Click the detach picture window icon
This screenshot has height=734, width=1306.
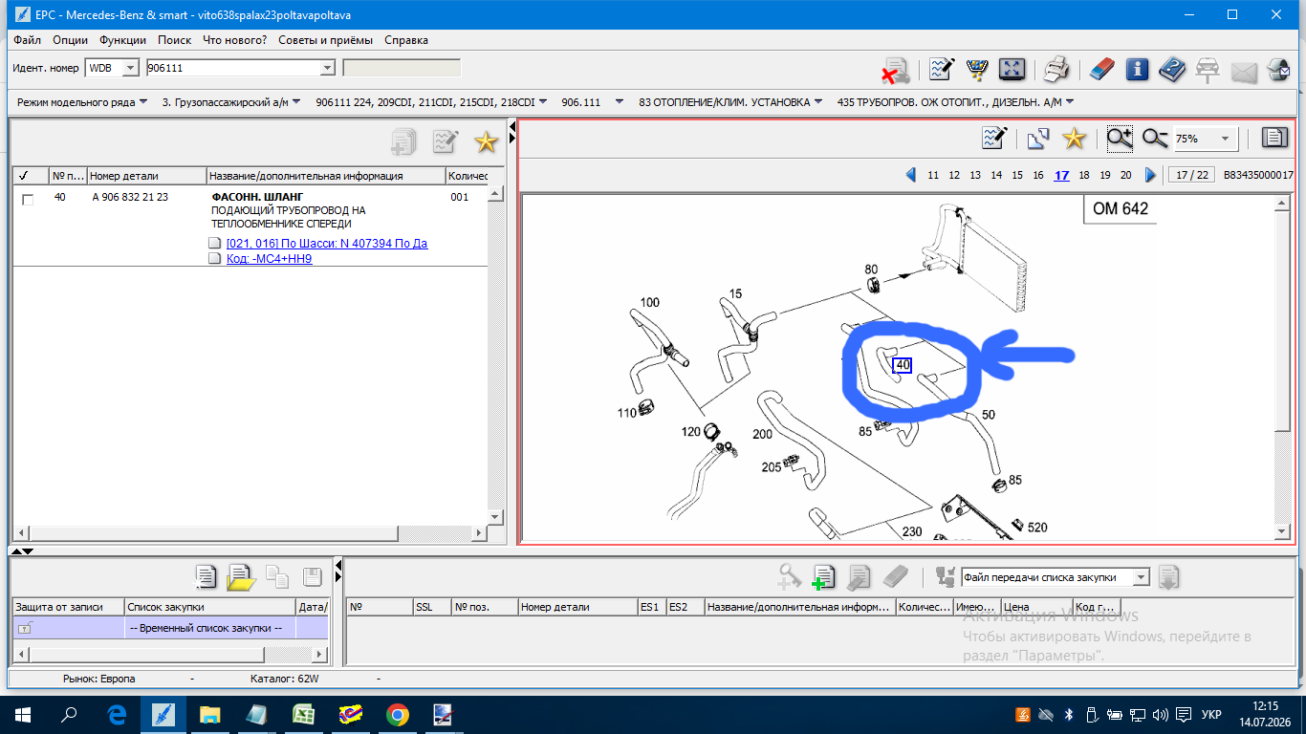point(1038,139)
